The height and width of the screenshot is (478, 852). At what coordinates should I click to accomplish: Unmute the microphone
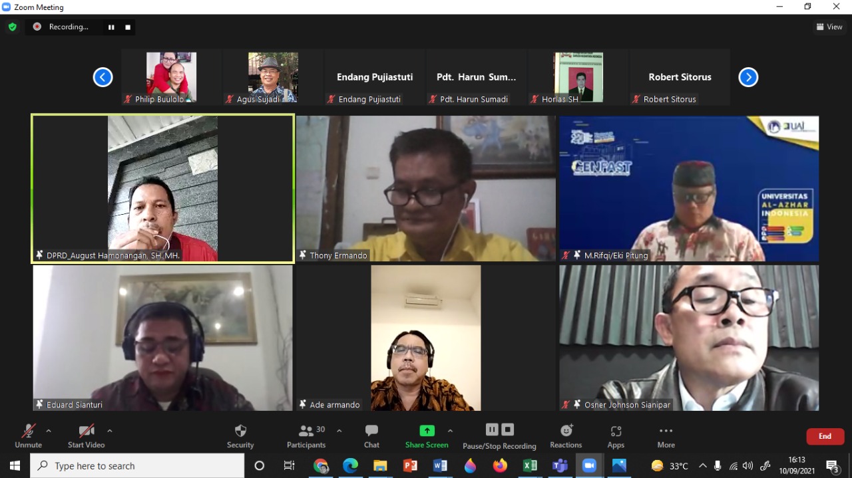28,435
